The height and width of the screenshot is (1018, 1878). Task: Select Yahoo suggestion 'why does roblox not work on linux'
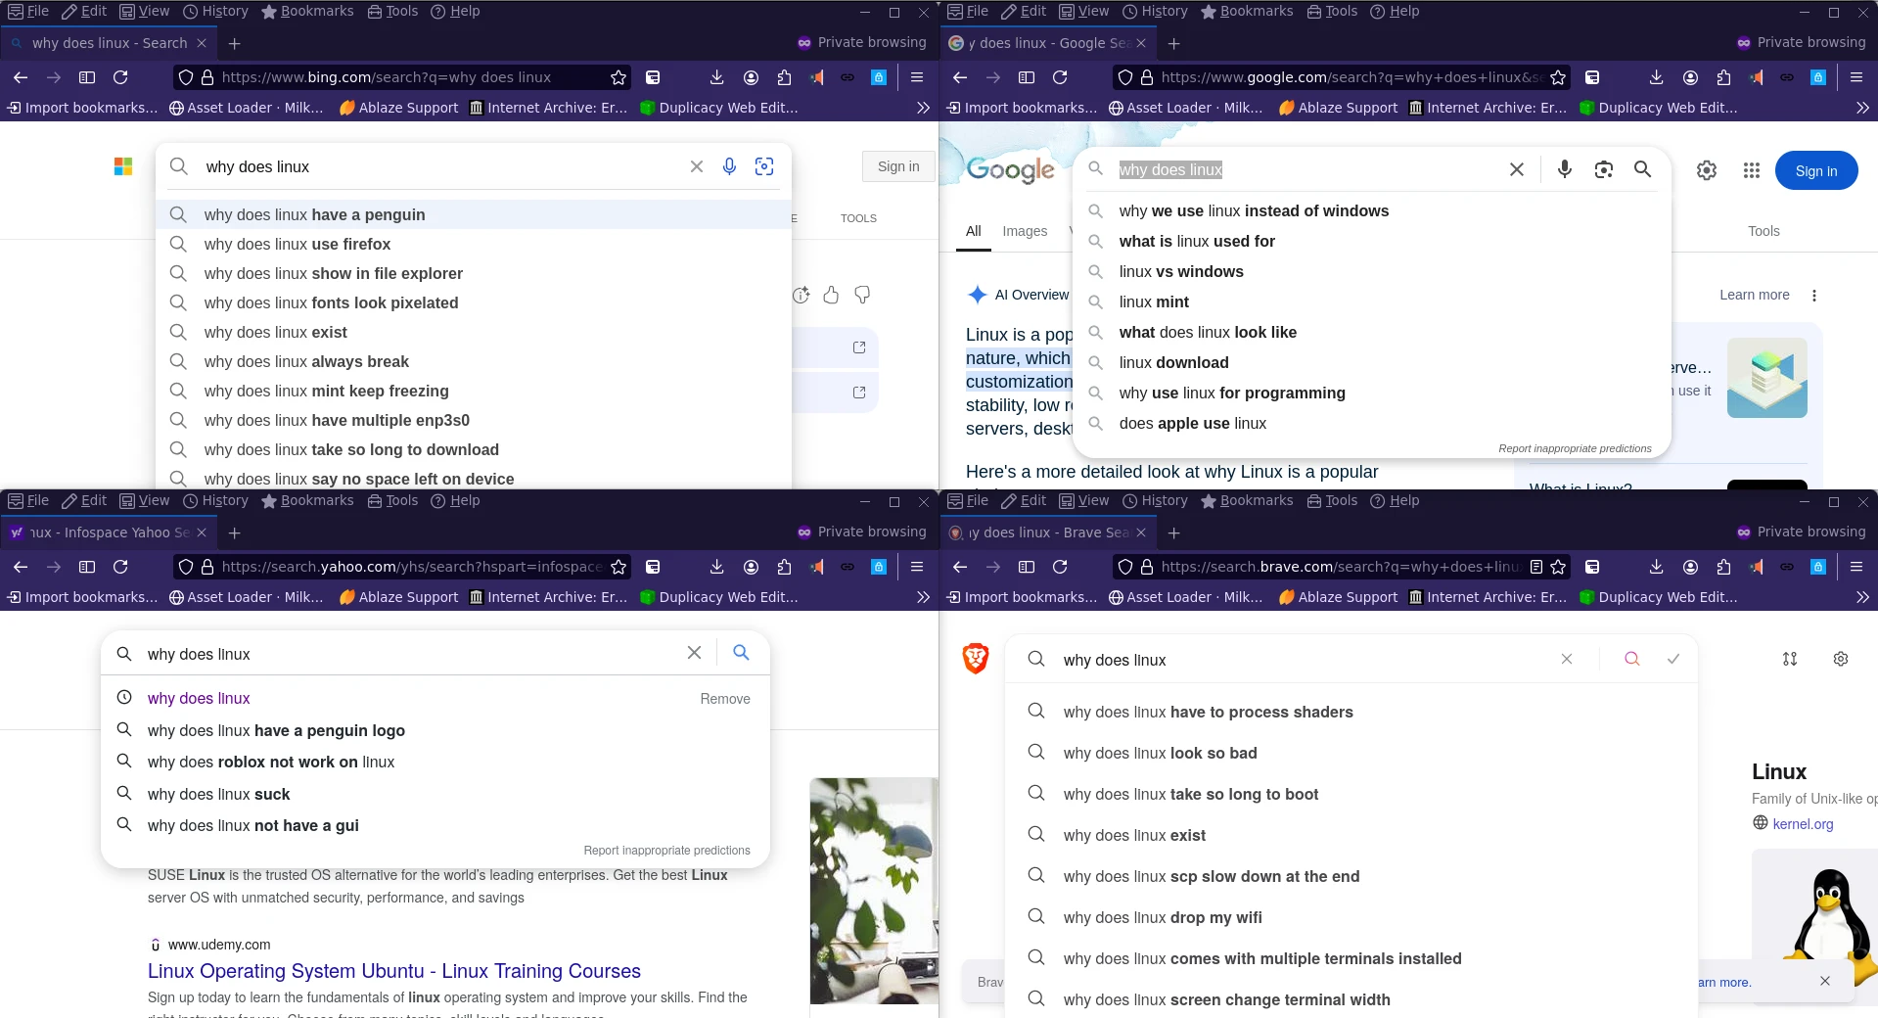click(435, 762)
